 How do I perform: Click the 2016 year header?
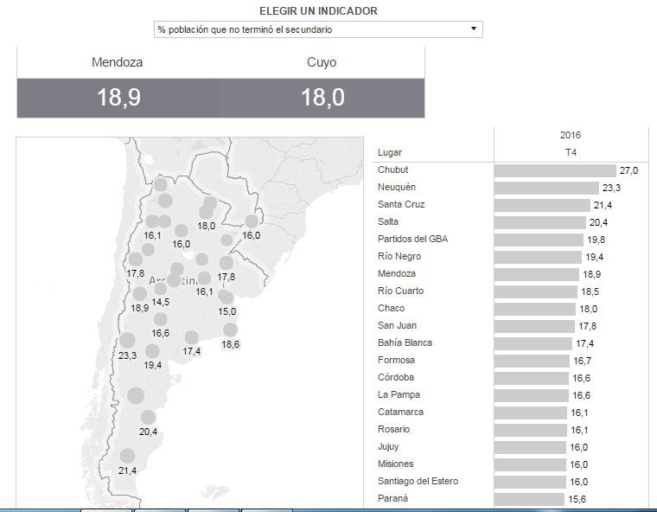click(571, 136)
